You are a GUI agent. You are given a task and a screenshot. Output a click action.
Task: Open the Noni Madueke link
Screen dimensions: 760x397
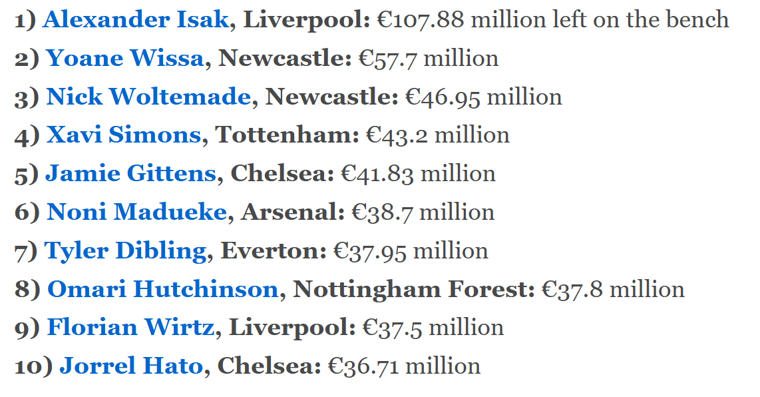coord(136,212)
